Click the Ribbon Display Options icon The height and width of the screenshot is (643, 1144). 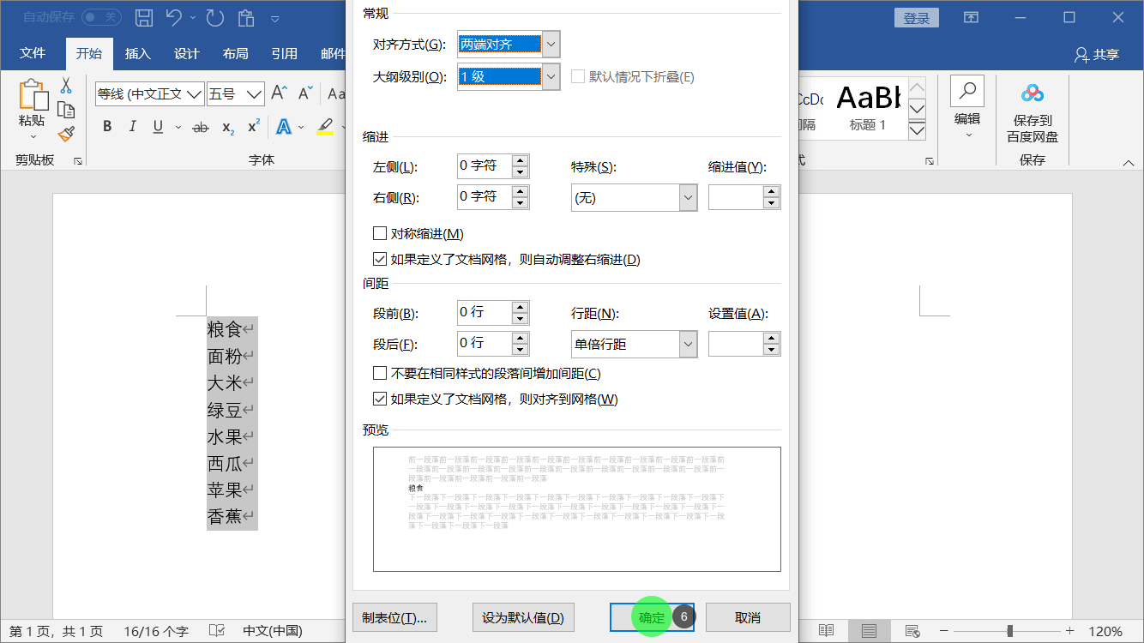971,17
